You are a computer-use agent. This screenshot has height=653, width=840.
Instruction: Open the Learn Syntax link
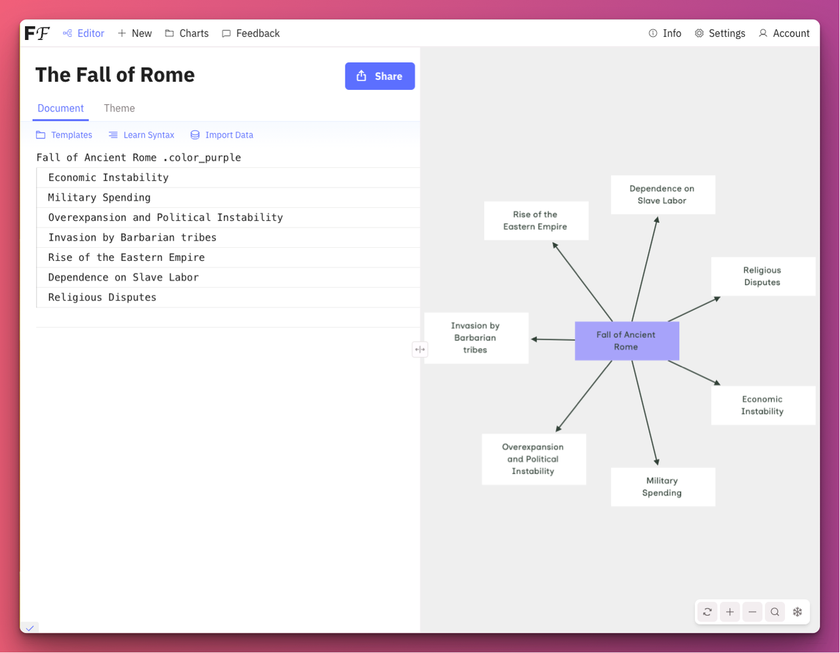(141, 135)
